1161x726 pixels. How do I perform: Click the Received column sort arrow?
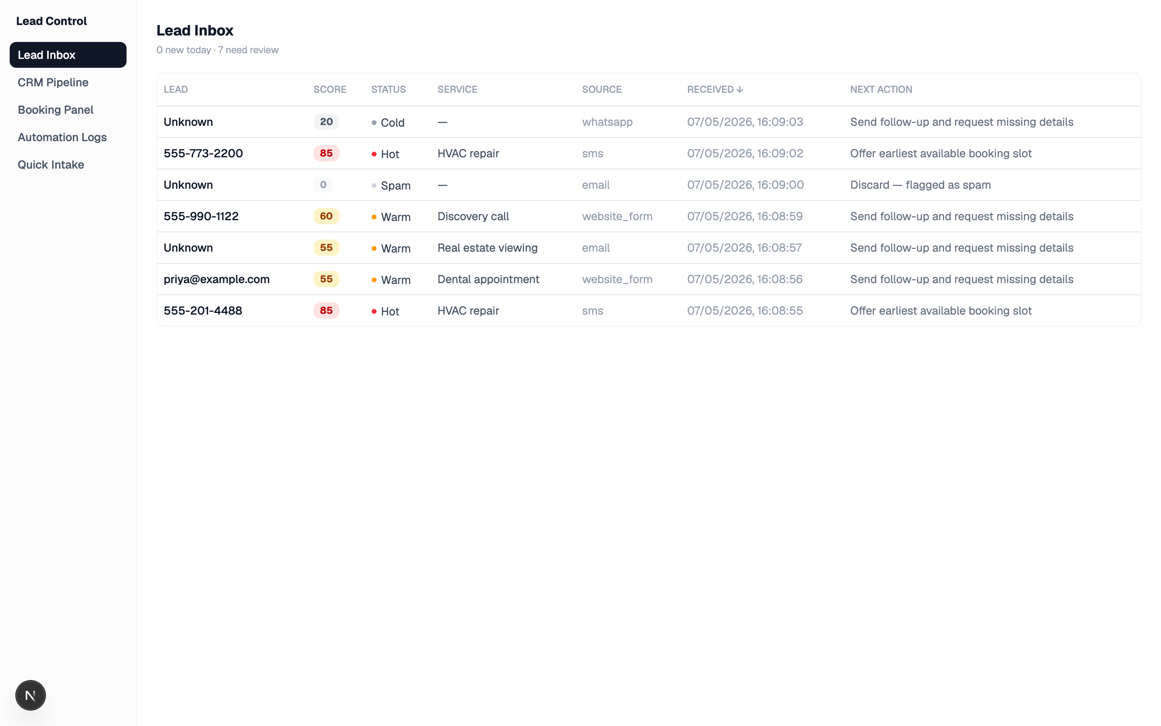(739, 89)
